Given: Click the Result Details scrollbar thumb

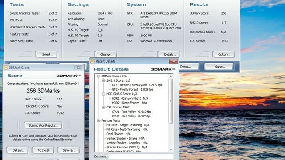Looking at the screenshot, I should (171, 101).
